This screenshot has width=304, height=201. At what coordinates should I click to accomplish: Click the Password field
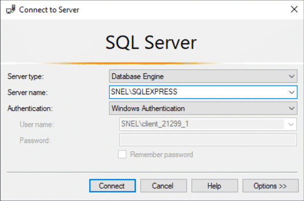[x=208, y=140]
